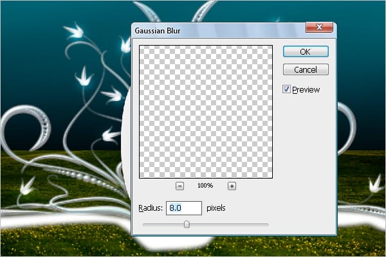Click the Gaussian Blur title text
This screenshot has width=386, height=257.
[x=158, y=31]
